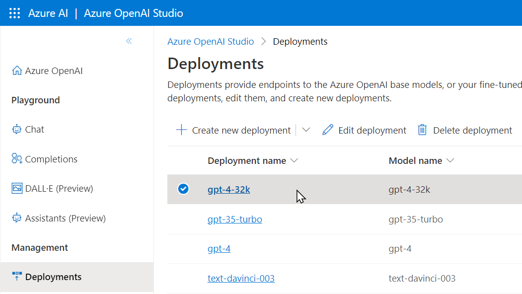
Task: Open the app launcher grid icon
Action: click(x=14, y=13)
